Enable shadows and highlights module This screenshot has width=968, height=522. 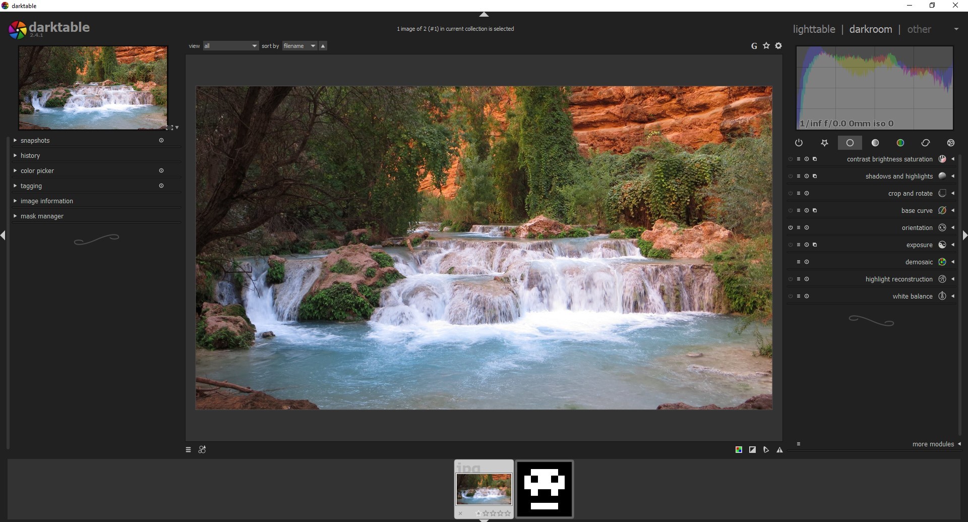[x=791, y=177]
